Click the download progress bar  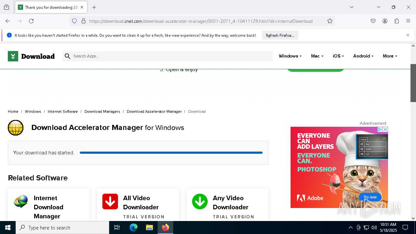(171, 153)
